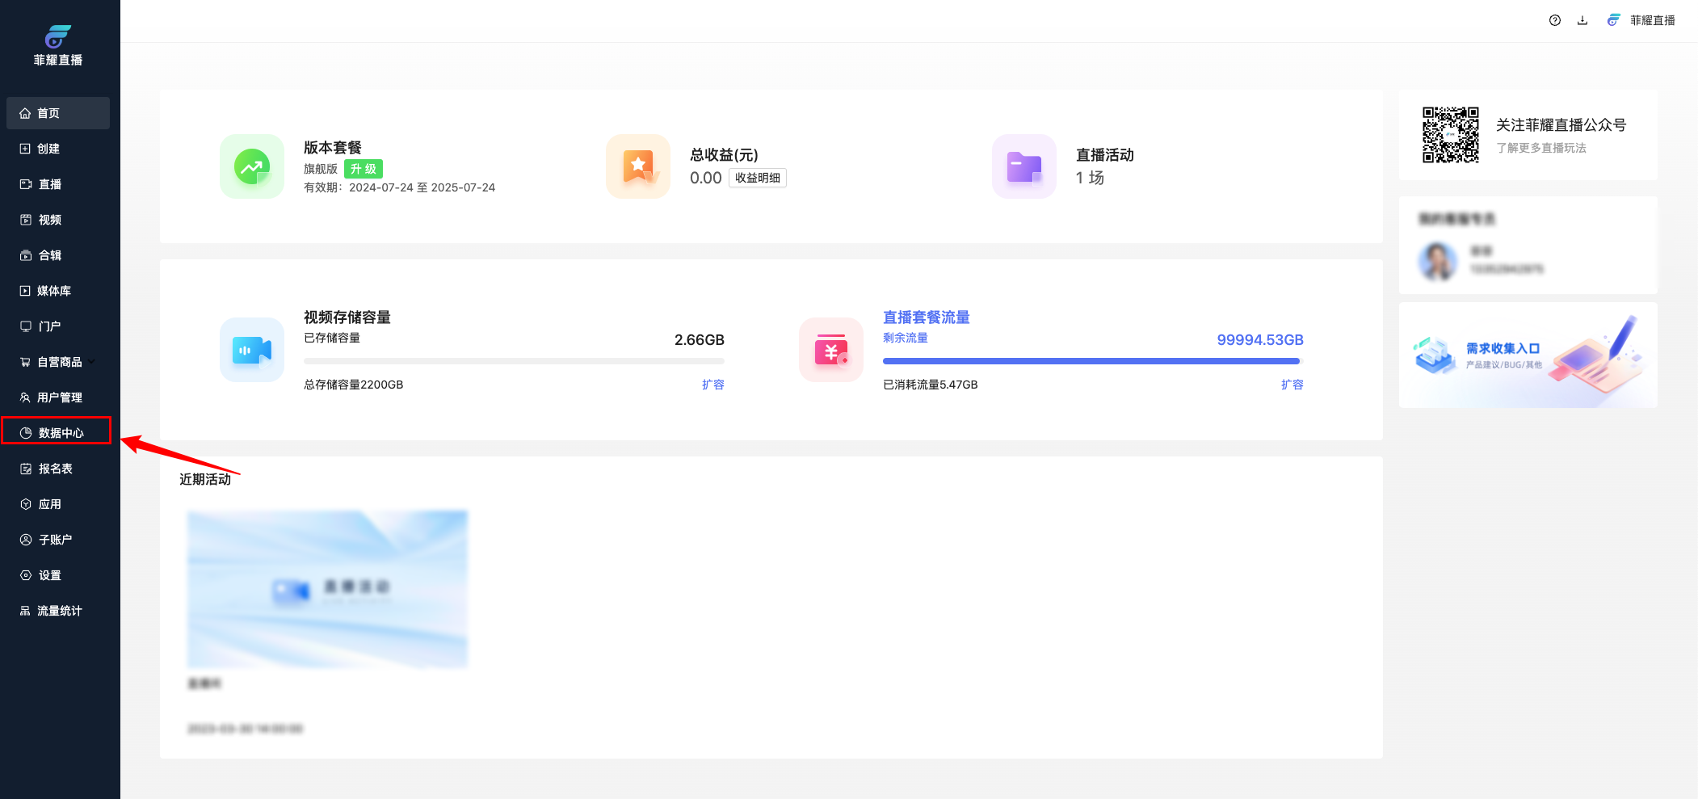1698x799 pixels.
Task: Open the 菲耀直播 account menu top right
Action: 1641,20
